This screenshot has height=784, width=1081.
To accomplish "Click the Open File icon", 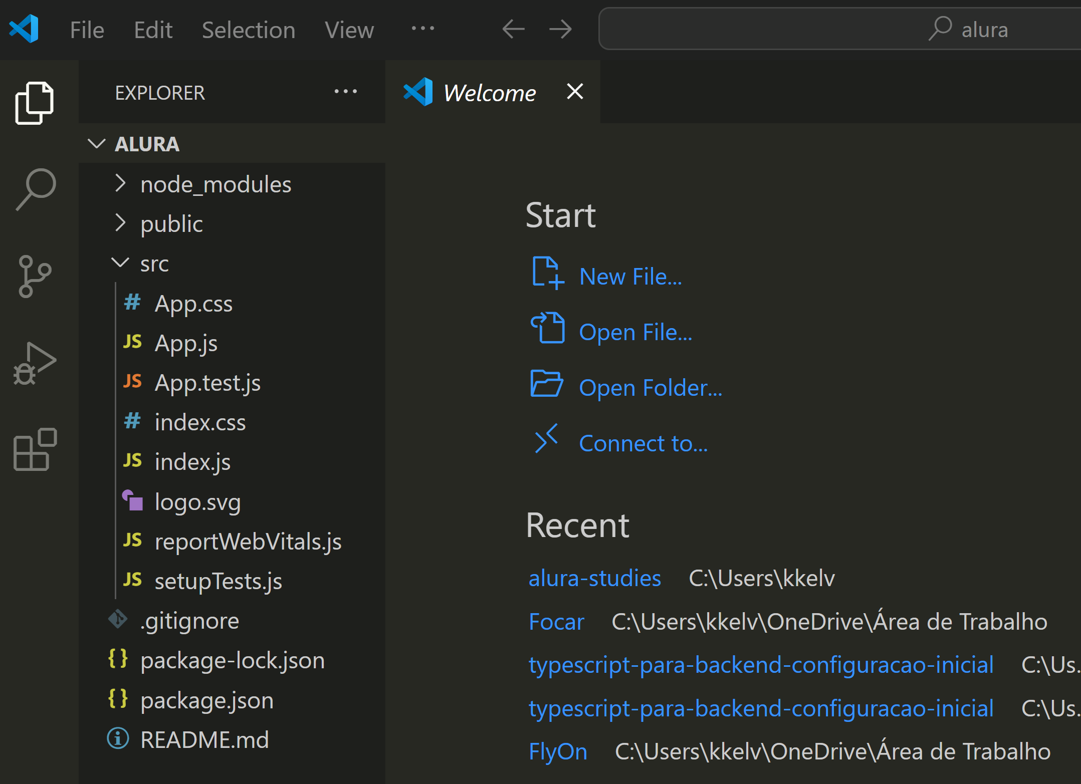I will click(x=548, y=328).
